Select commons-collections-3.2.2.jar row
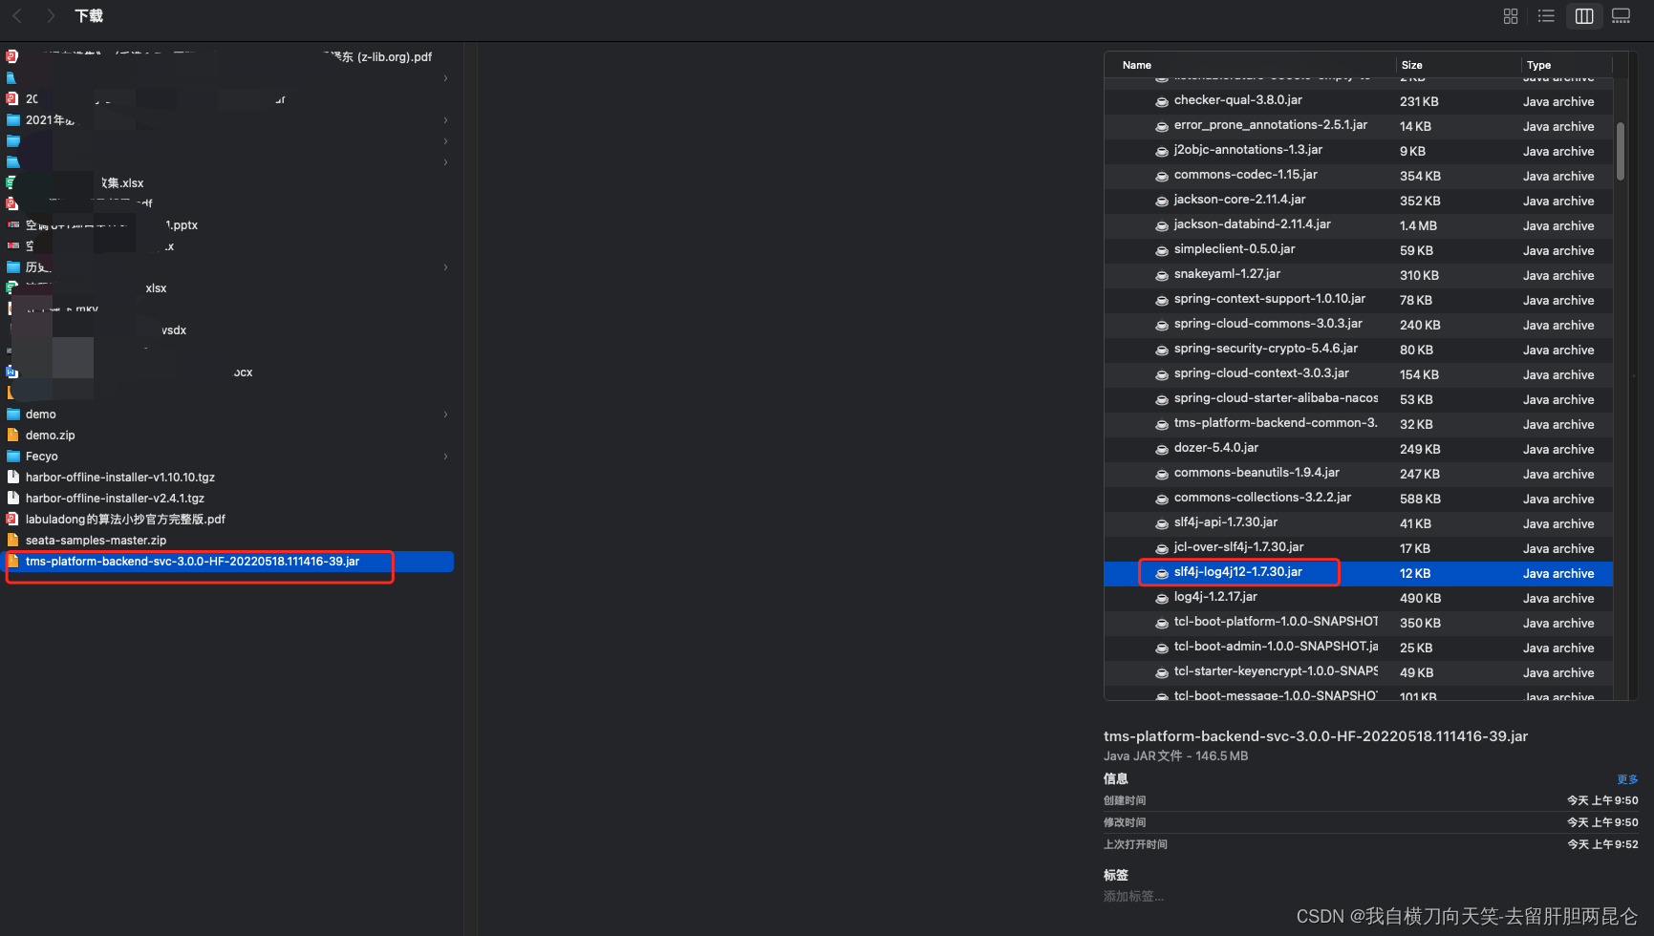Viewport: 1654px width, 936px height. pyautogui.click(x=1358, y=499)
